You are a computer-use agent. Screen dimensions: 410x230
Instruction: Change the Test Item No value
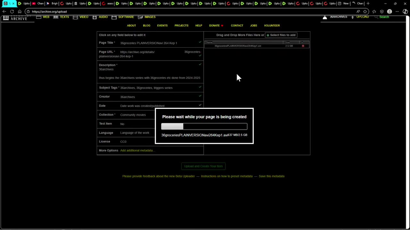122,124
